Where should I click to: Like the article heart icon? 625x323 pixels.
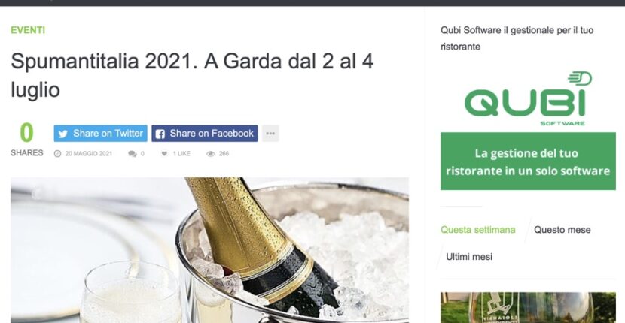pyautogui.click(x=164, y=153)
